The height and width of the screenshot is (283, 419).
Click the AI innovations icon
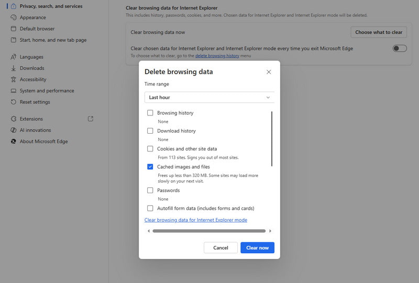point(14,130)
